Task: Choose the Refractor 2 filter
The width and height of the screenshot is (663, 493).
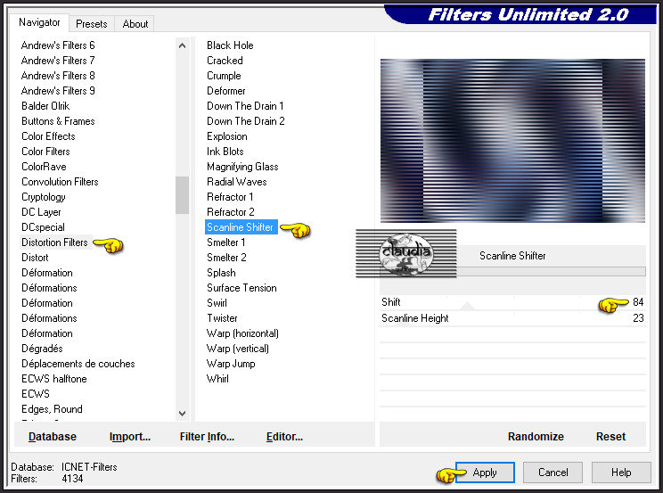Action: coord(231,212)
